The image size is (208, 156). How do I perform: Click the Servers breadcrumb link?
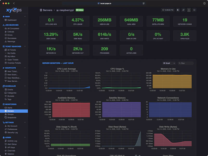pyautogui.click(x=46, y=10)
